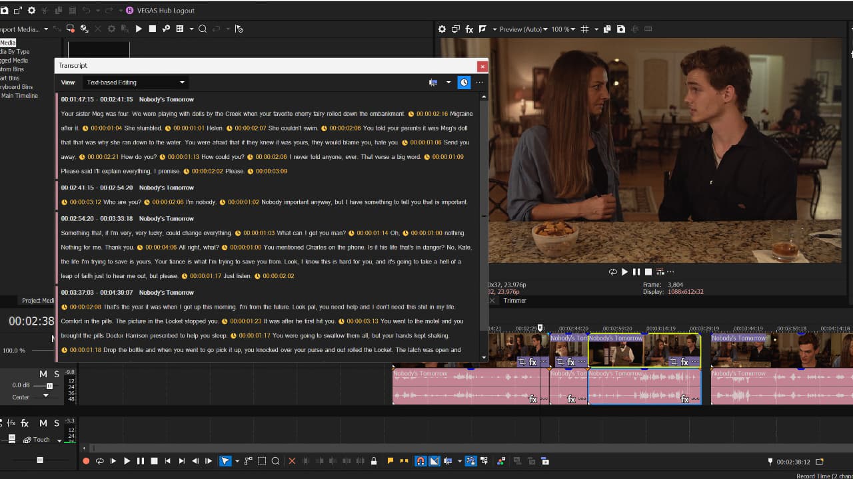Select the Selection Edit tool
Viewport: 853px width, 479px height.
261,460
